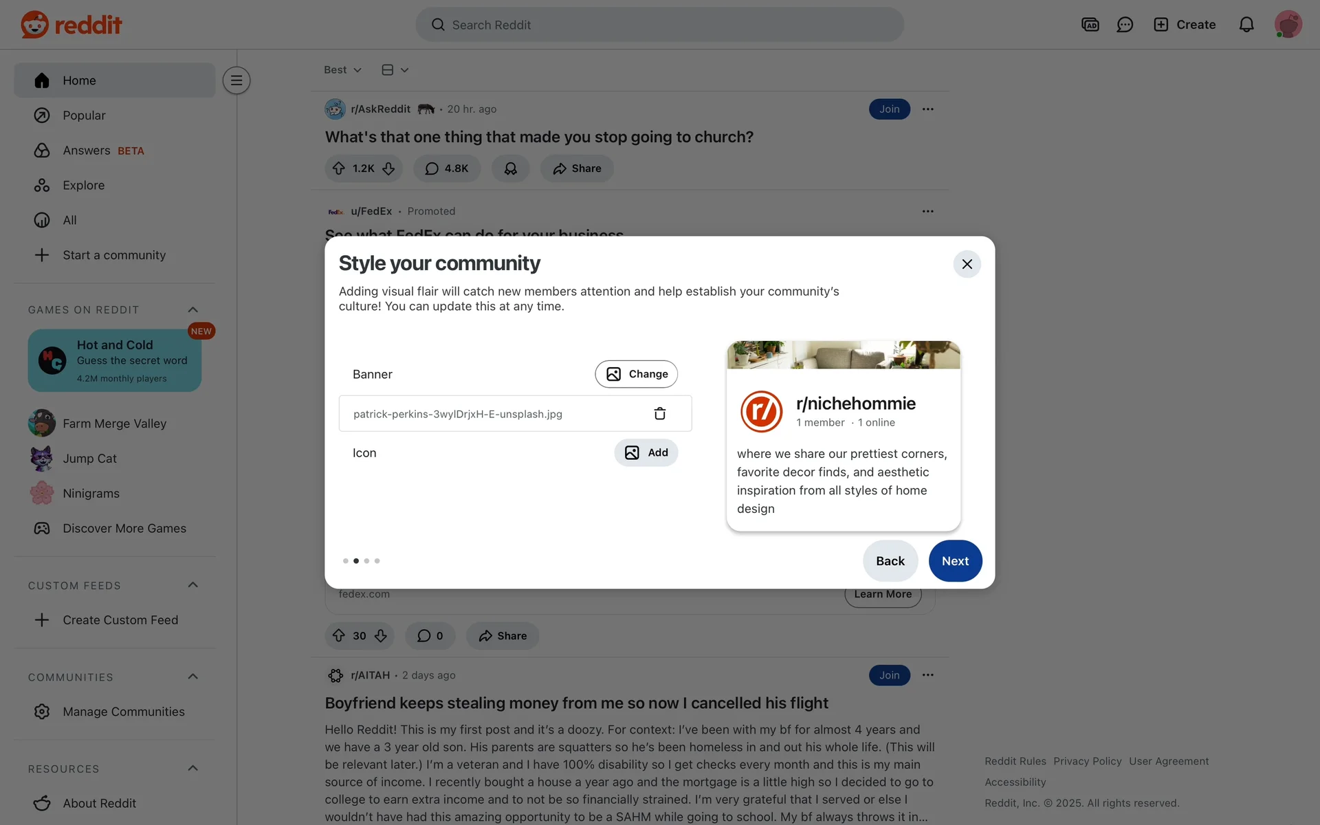Give an award to the AskReddit post
This screenshot has height=825, width=1320.
510,168
